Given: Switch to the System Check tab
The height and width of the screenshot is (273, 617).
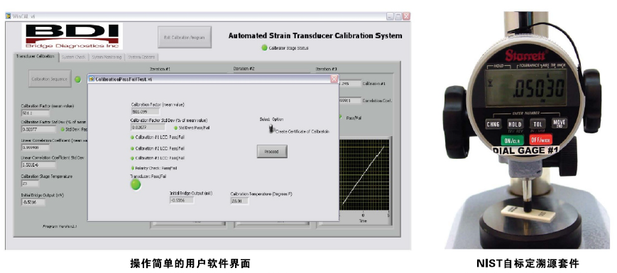Looking at the screenshot, I should coord(73,57).
